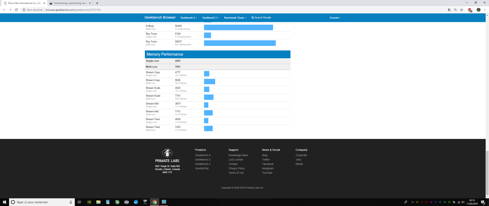Image resolution: width=489 pixels, height=206 pixels.
Task: Click the Memory Performance multi-core score 7801
Action: pyautogui.click(x=178, y=67)
